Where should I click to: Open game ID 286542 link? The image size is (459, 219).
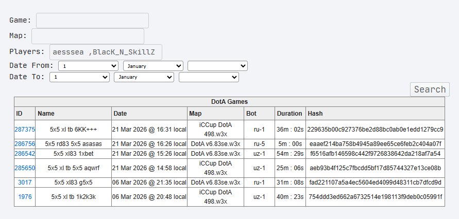(x=25, y=154)
